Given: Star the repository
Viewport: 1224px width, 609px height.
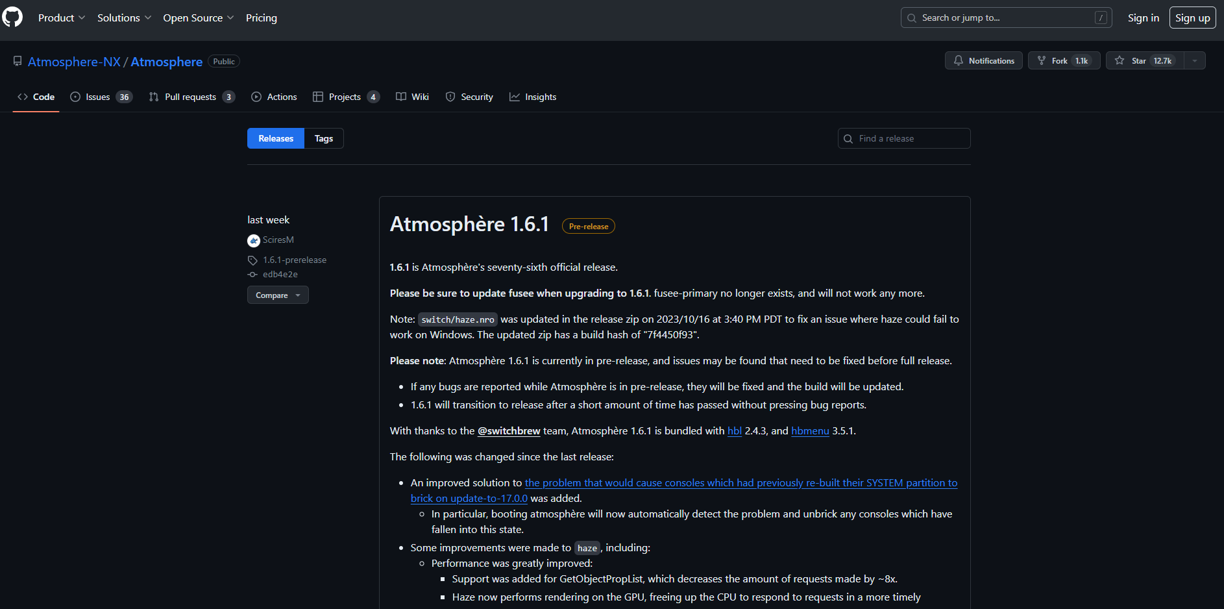Looking at the screenshot, I should pos(1145,60).
